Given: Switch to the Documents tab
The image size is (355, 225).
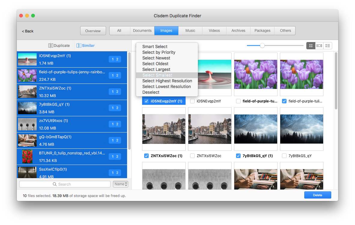Looking at the screenshot, I should coord(142,31).
